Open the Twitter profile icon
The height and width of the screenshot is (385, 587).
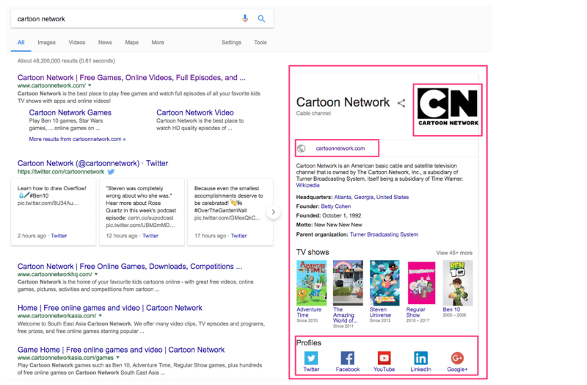(x=311, y=358)
